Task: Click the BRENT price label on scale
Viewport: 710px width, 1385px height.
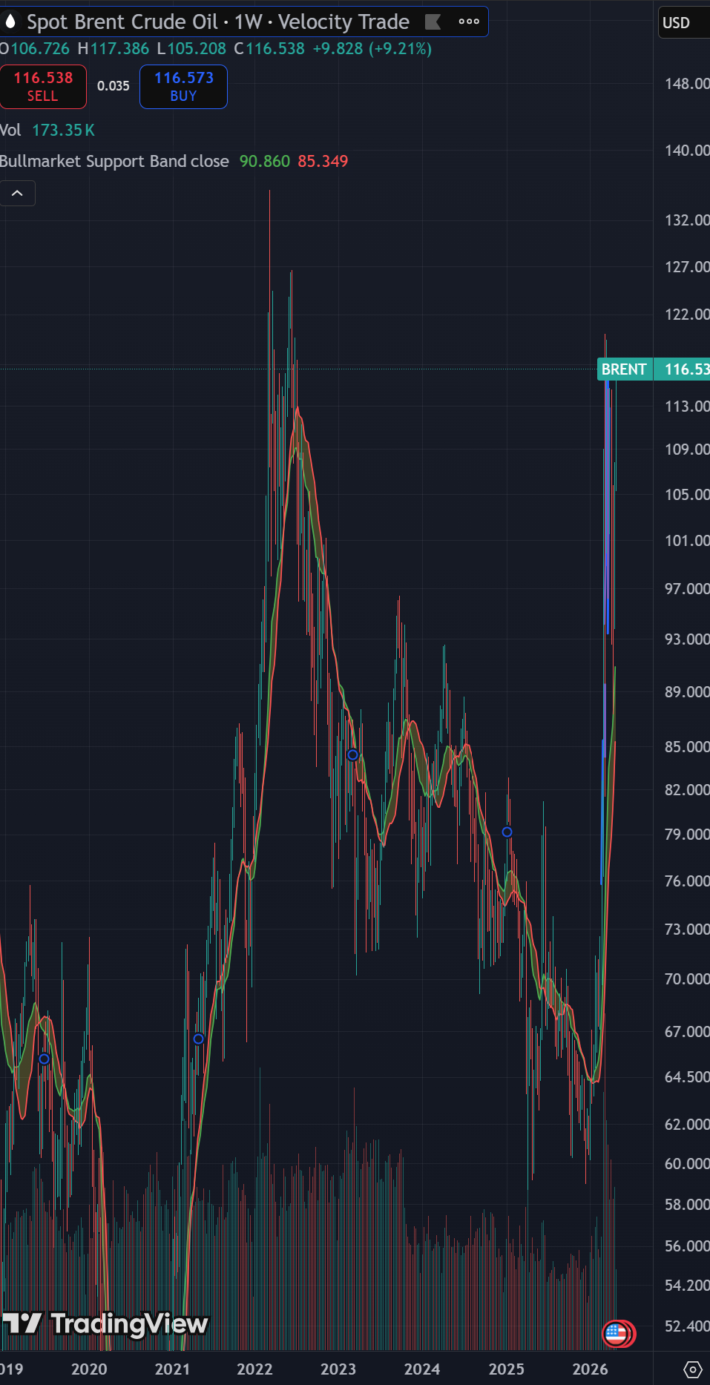Action: pyautogui.click(x=624, y=369)
